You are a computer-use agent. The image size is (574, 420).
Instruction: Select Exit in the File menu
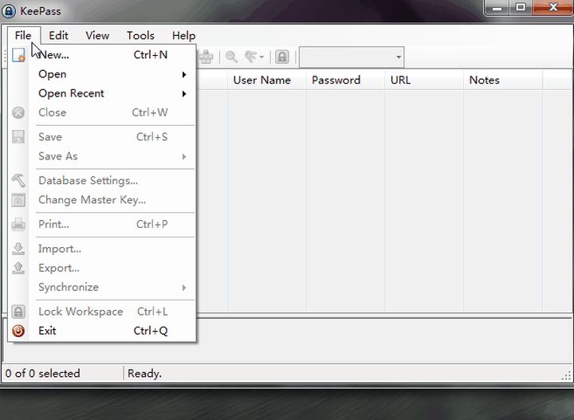pos(48,331)
